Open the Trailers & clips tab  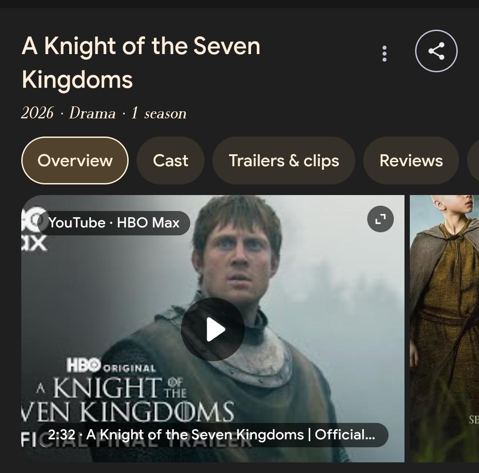pos(284,160)
